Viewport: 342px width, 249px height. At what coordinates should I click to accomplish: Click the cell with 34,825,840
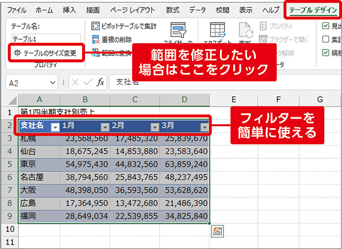point(185,217)
